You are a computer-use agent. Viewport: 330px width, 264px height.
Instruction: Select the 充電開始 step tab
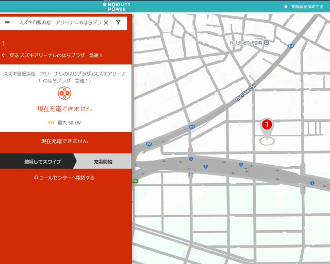pos(103,162)
